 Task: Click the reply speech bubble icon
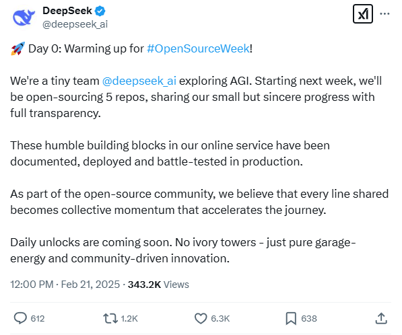pyautogui.click(x=20, y=318)
